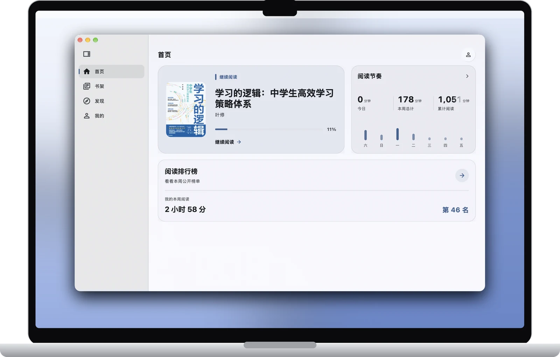Click the 一 bar in the chart
This screenshot has width=560, height=357.
(x=397, y=134)
